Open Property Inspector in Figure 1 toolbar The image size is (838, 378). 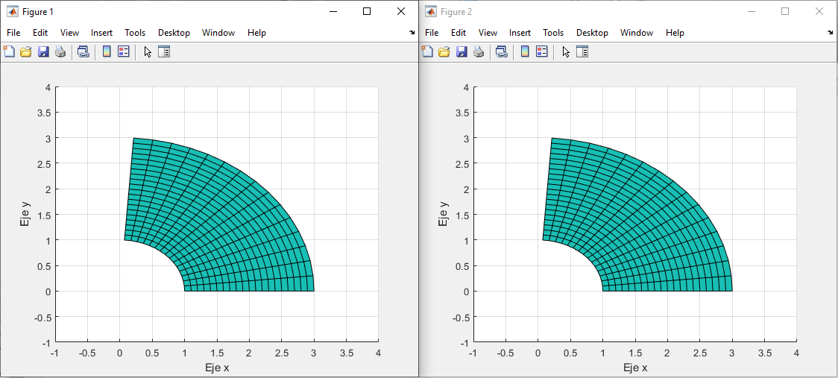164,51
